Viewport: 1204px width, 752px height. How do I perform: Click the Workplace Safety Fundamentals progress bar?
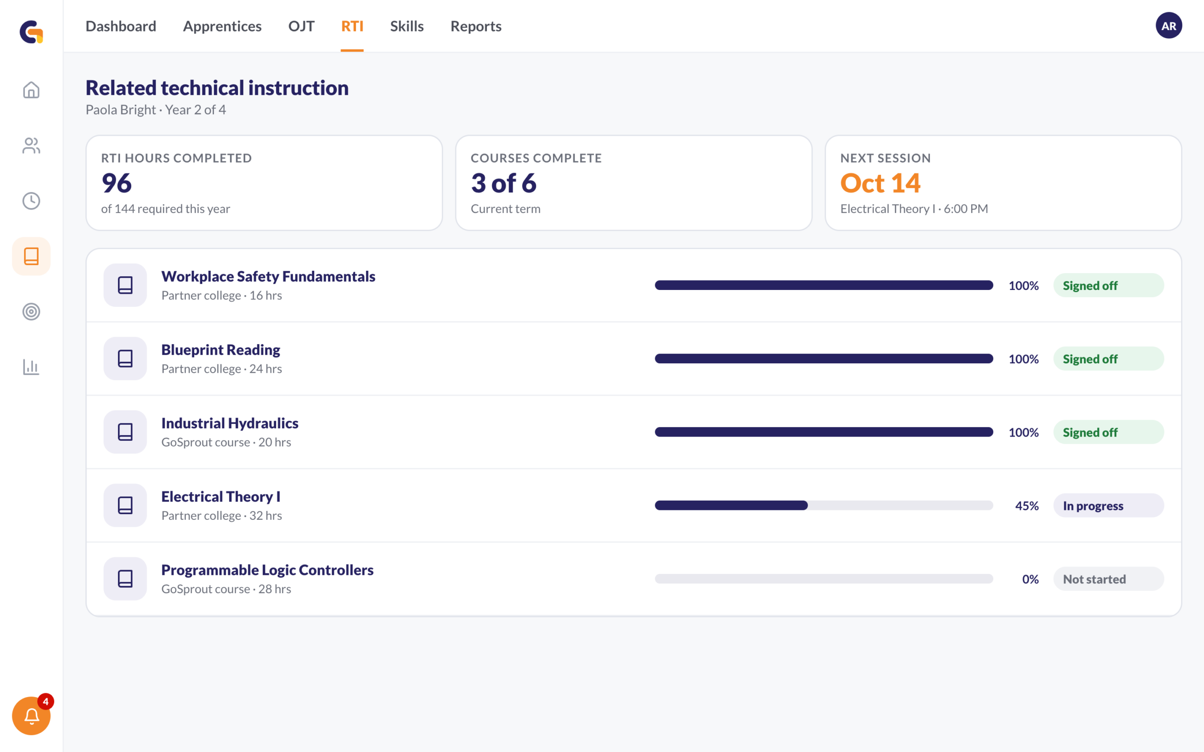tap(824, 285)
